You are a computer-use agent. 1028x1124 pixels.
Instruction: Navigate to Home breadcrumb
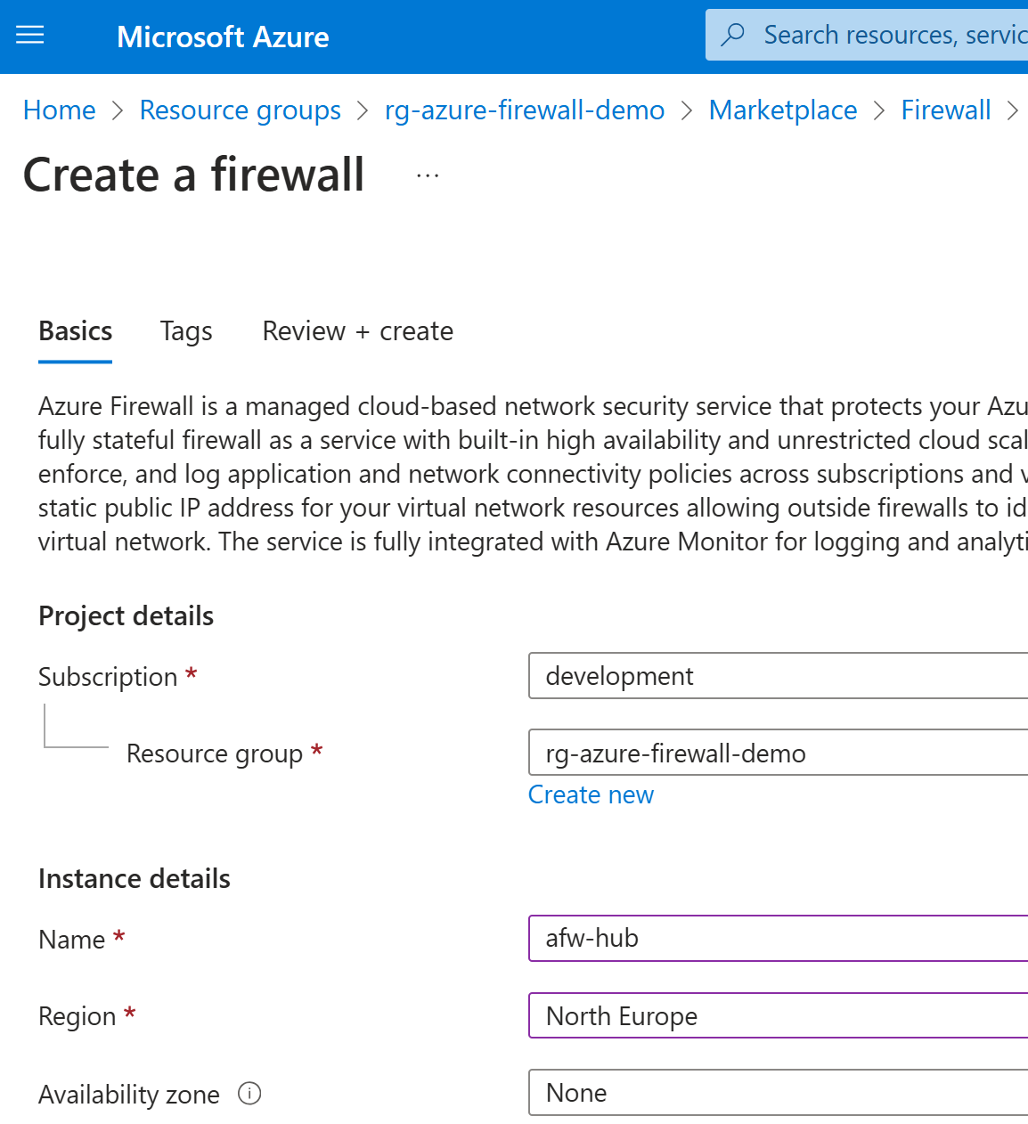pyautogui.click(x=60, y=110)
